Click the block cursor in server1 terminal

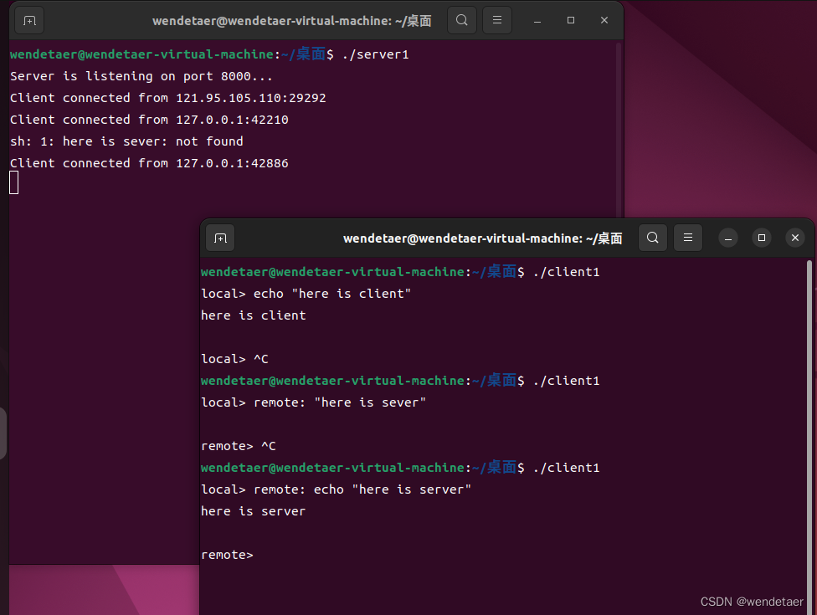pos(14,183)
